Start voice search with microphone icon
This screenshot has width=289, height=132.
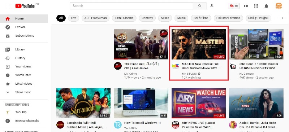(212, 6)
